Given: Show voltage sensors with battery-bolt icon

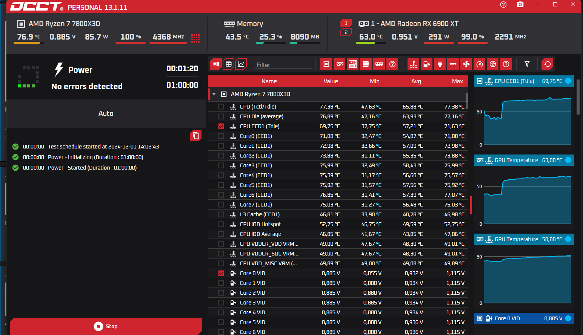Looking at the screenshot, I should pos(427,64).
